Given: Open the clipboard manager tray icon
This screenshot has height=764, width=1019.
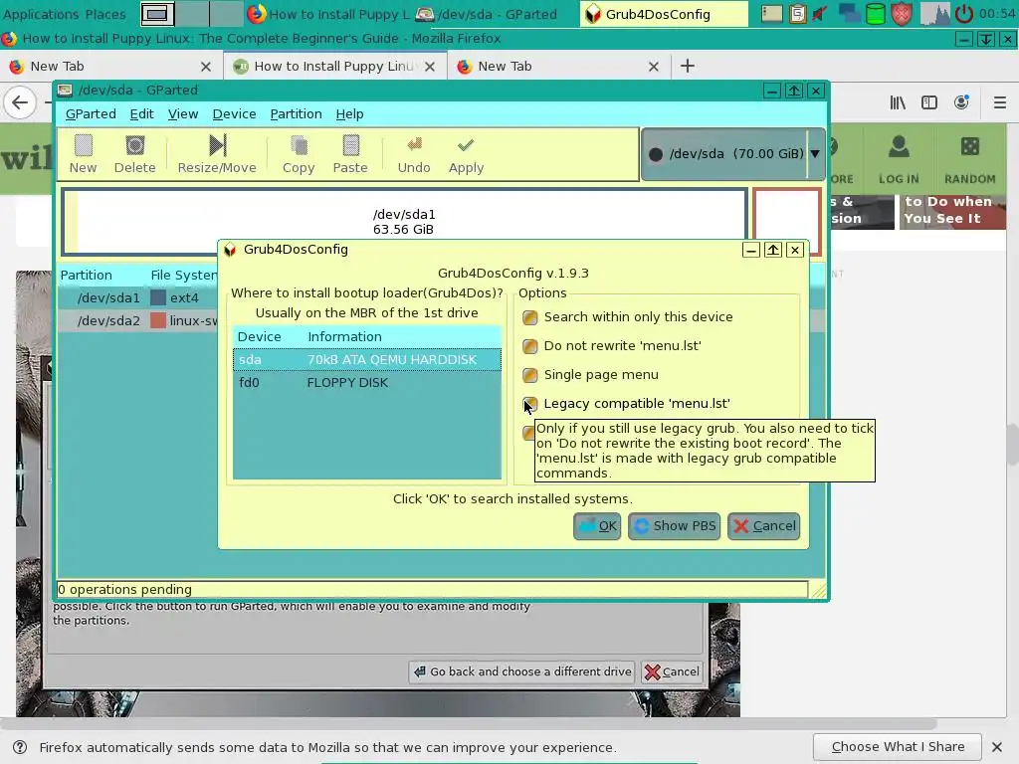Looking at the screenshot, I should (x=797, y=14).
